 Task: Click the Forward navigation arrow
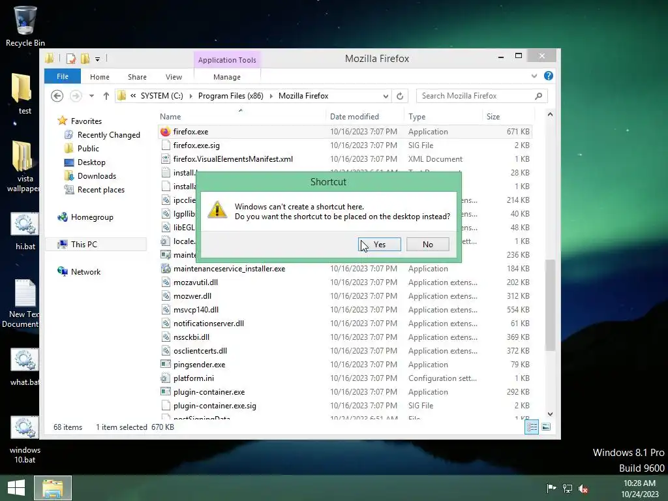[x=76, y=96]
